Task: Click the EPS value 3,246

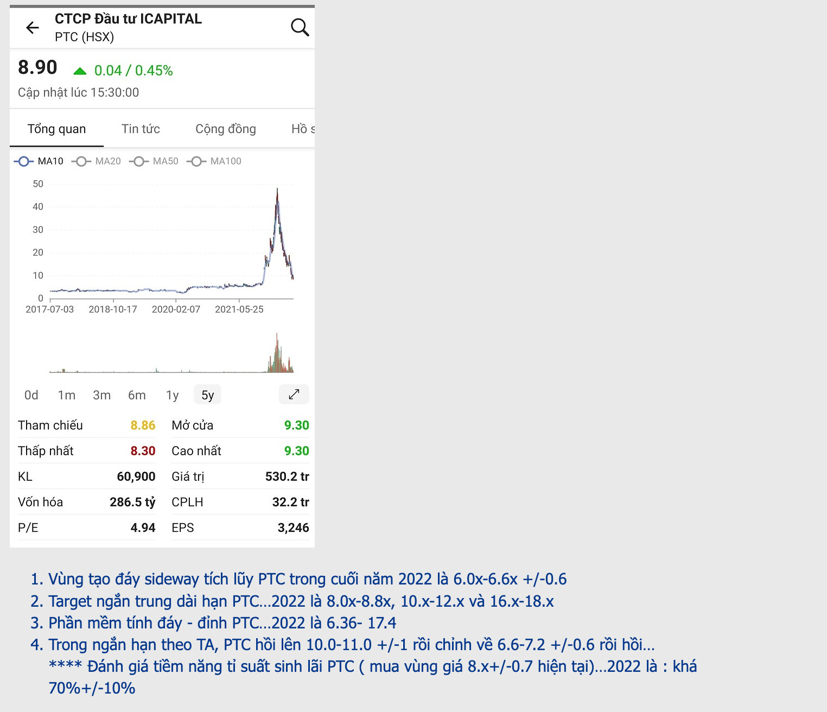Action: tap(293, 527)
